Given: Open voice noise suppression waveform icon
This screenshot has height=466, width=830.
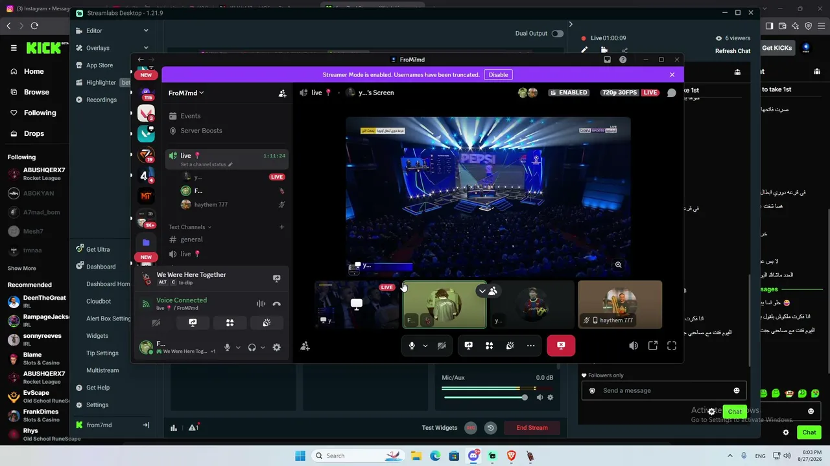Looking at the screenshot, I should click(261, 304).
